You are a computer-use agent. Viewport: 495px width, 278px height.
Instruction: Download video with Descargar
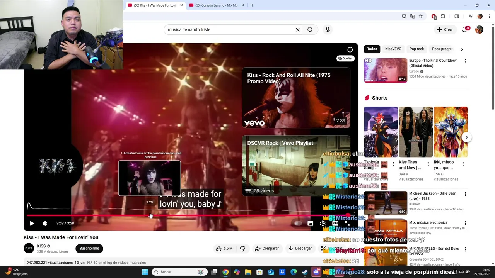pyautogui.click(x=300, y=249)
